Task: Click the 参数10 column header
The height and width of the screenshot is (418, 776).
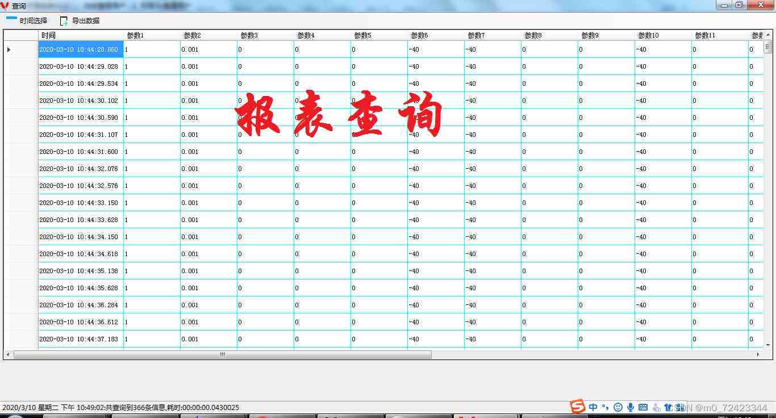Action: [663, 35]
